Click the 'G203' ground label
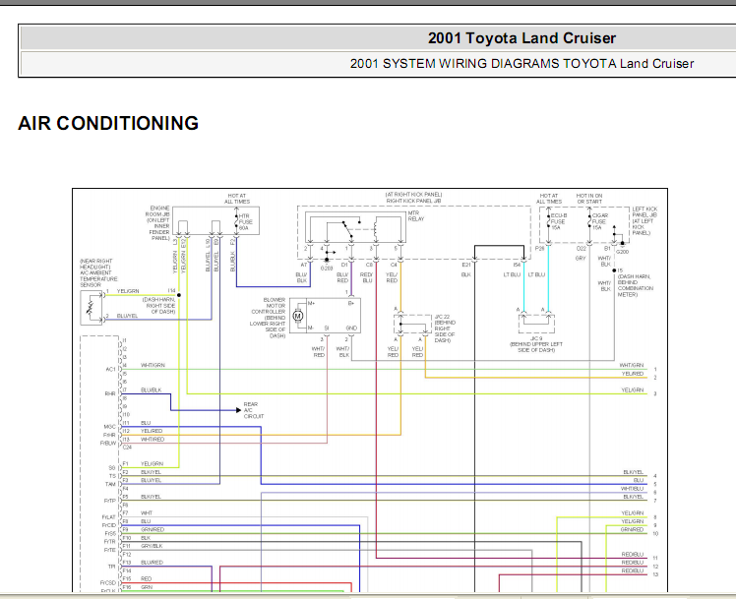736x599 pixels. (x=327, y=269)
